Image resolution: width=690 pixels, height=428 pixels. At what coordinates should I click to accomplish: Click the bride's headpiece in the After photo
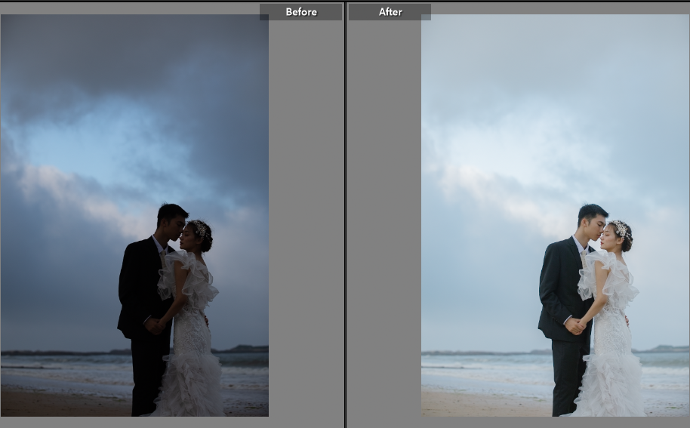tap(621, 228)
